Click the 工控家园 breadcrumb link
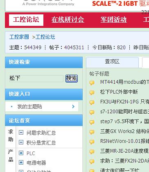The image size is (149, 172). (19, 37)
